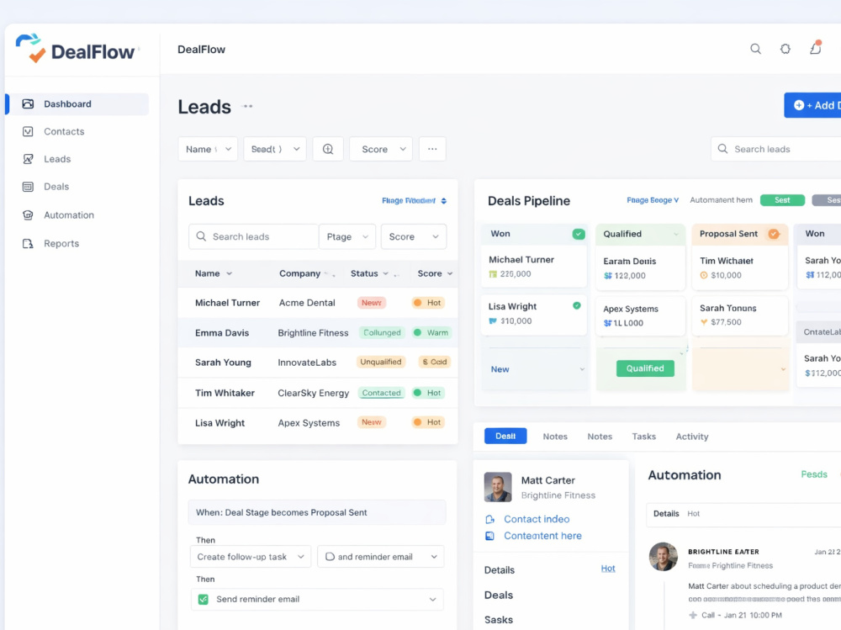The height and width of the screenshot is (630, 841).
Task: Toggle the green Sest pill
Action: click(782, 200)
